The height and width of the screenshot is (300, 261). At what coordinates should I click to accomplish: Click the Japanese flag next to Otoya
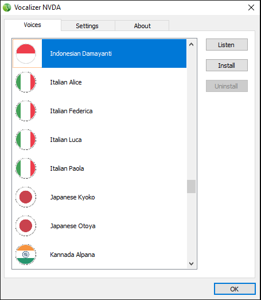pyautogui.click(x=26, y=226)
